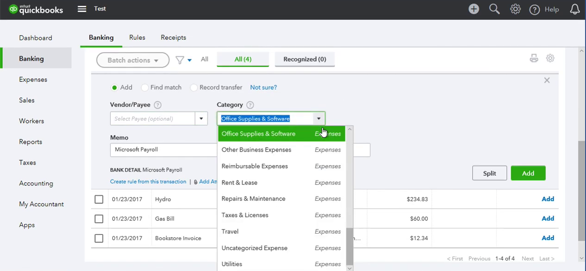Expand the Vendor/Payee dropdown arrow
This screenshot has height=271, width=586.
pyautogui.click(x=201, y=118)
